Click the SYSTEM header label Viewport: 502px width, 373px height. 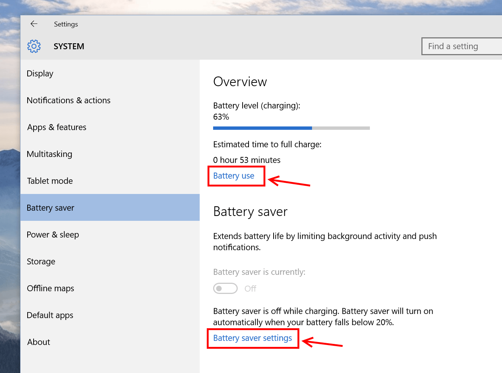click(69, 46)
